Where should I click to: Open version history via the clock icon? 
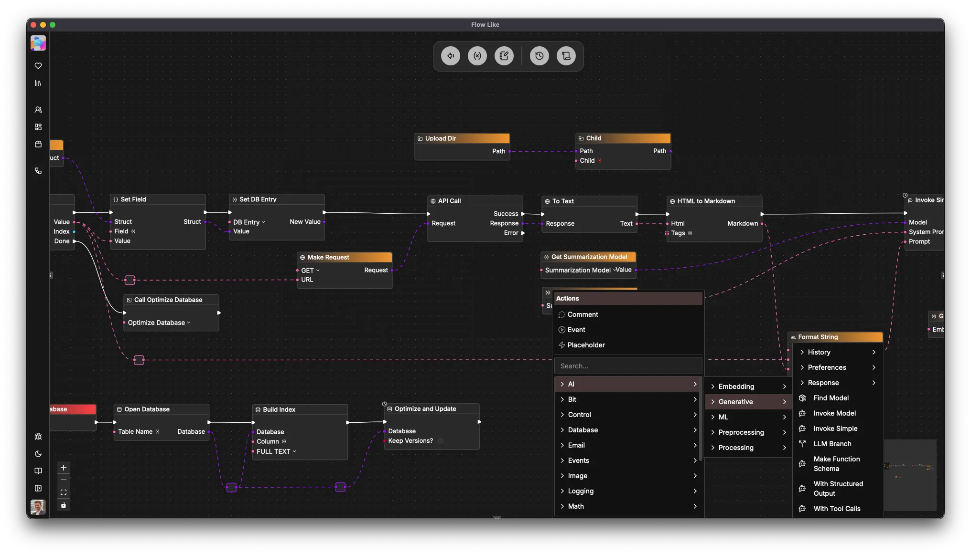[539, 56]
